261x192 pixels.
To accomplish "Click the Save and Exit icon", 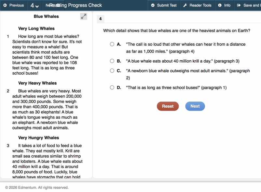I will pyautogui.click(x=239, y=5).
